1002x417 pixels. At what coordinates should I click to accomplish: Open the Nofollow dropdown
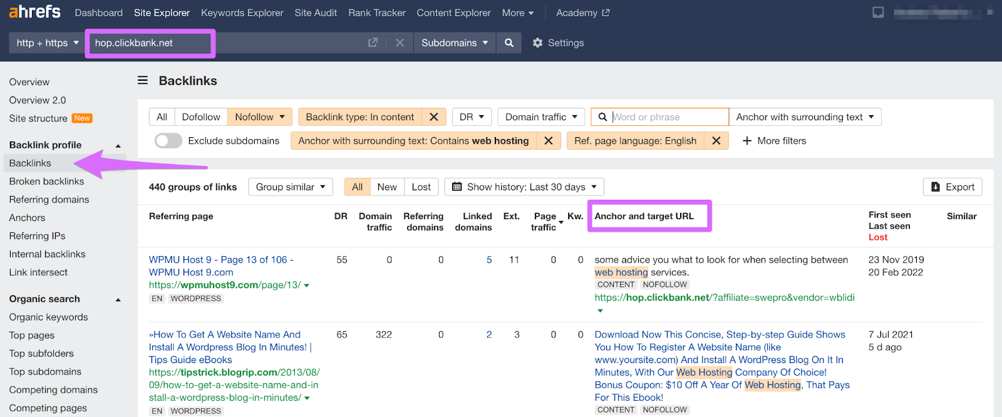point(260,117)
